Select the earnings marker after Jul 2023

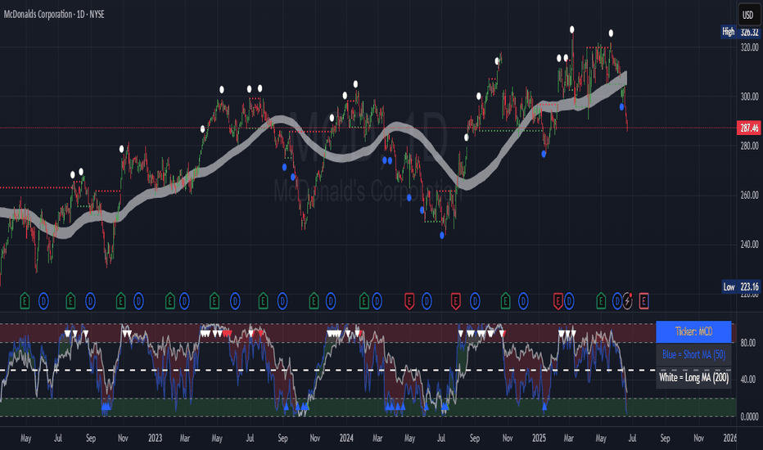(x=264, y=302)
